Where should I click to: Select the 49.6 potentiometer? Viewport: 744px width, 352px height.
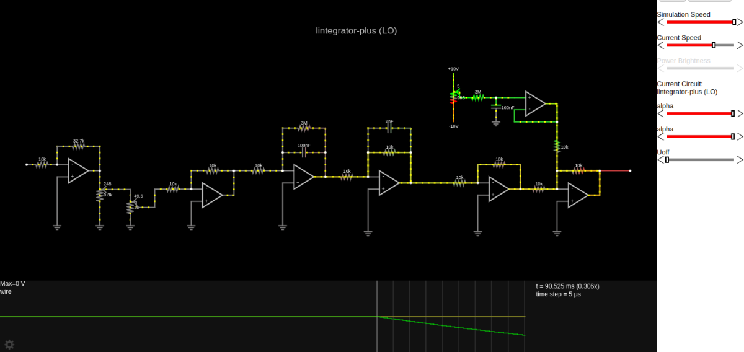[x=130, y=207]
